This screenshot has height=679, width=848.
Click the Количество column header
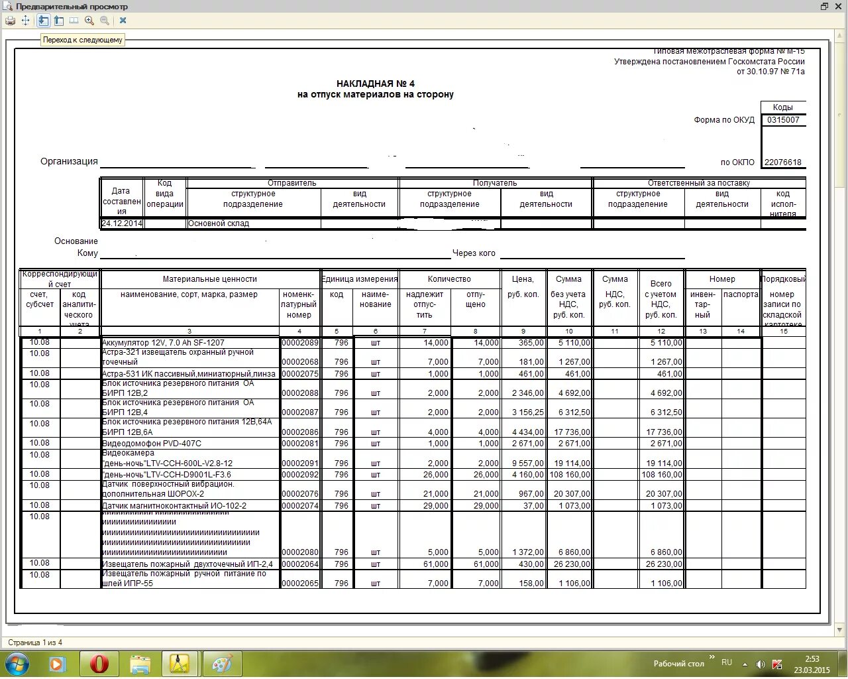[449, 279]
